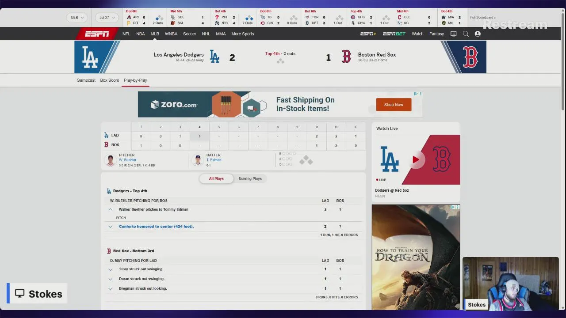Go to the WNBA section
The image size is (566, 318).
pos(171,34)
